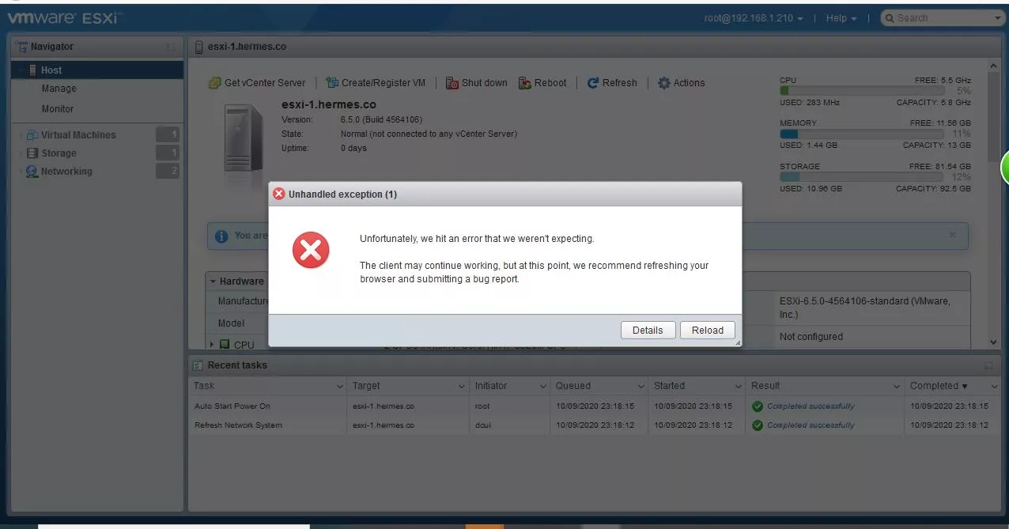Click the Create/Register VM toolbar icon
Viewport: 1009px width, 529px height.
(x=332, y=83)
